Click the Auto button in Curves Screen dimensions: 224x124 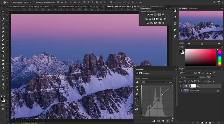(x=170, y=82)
